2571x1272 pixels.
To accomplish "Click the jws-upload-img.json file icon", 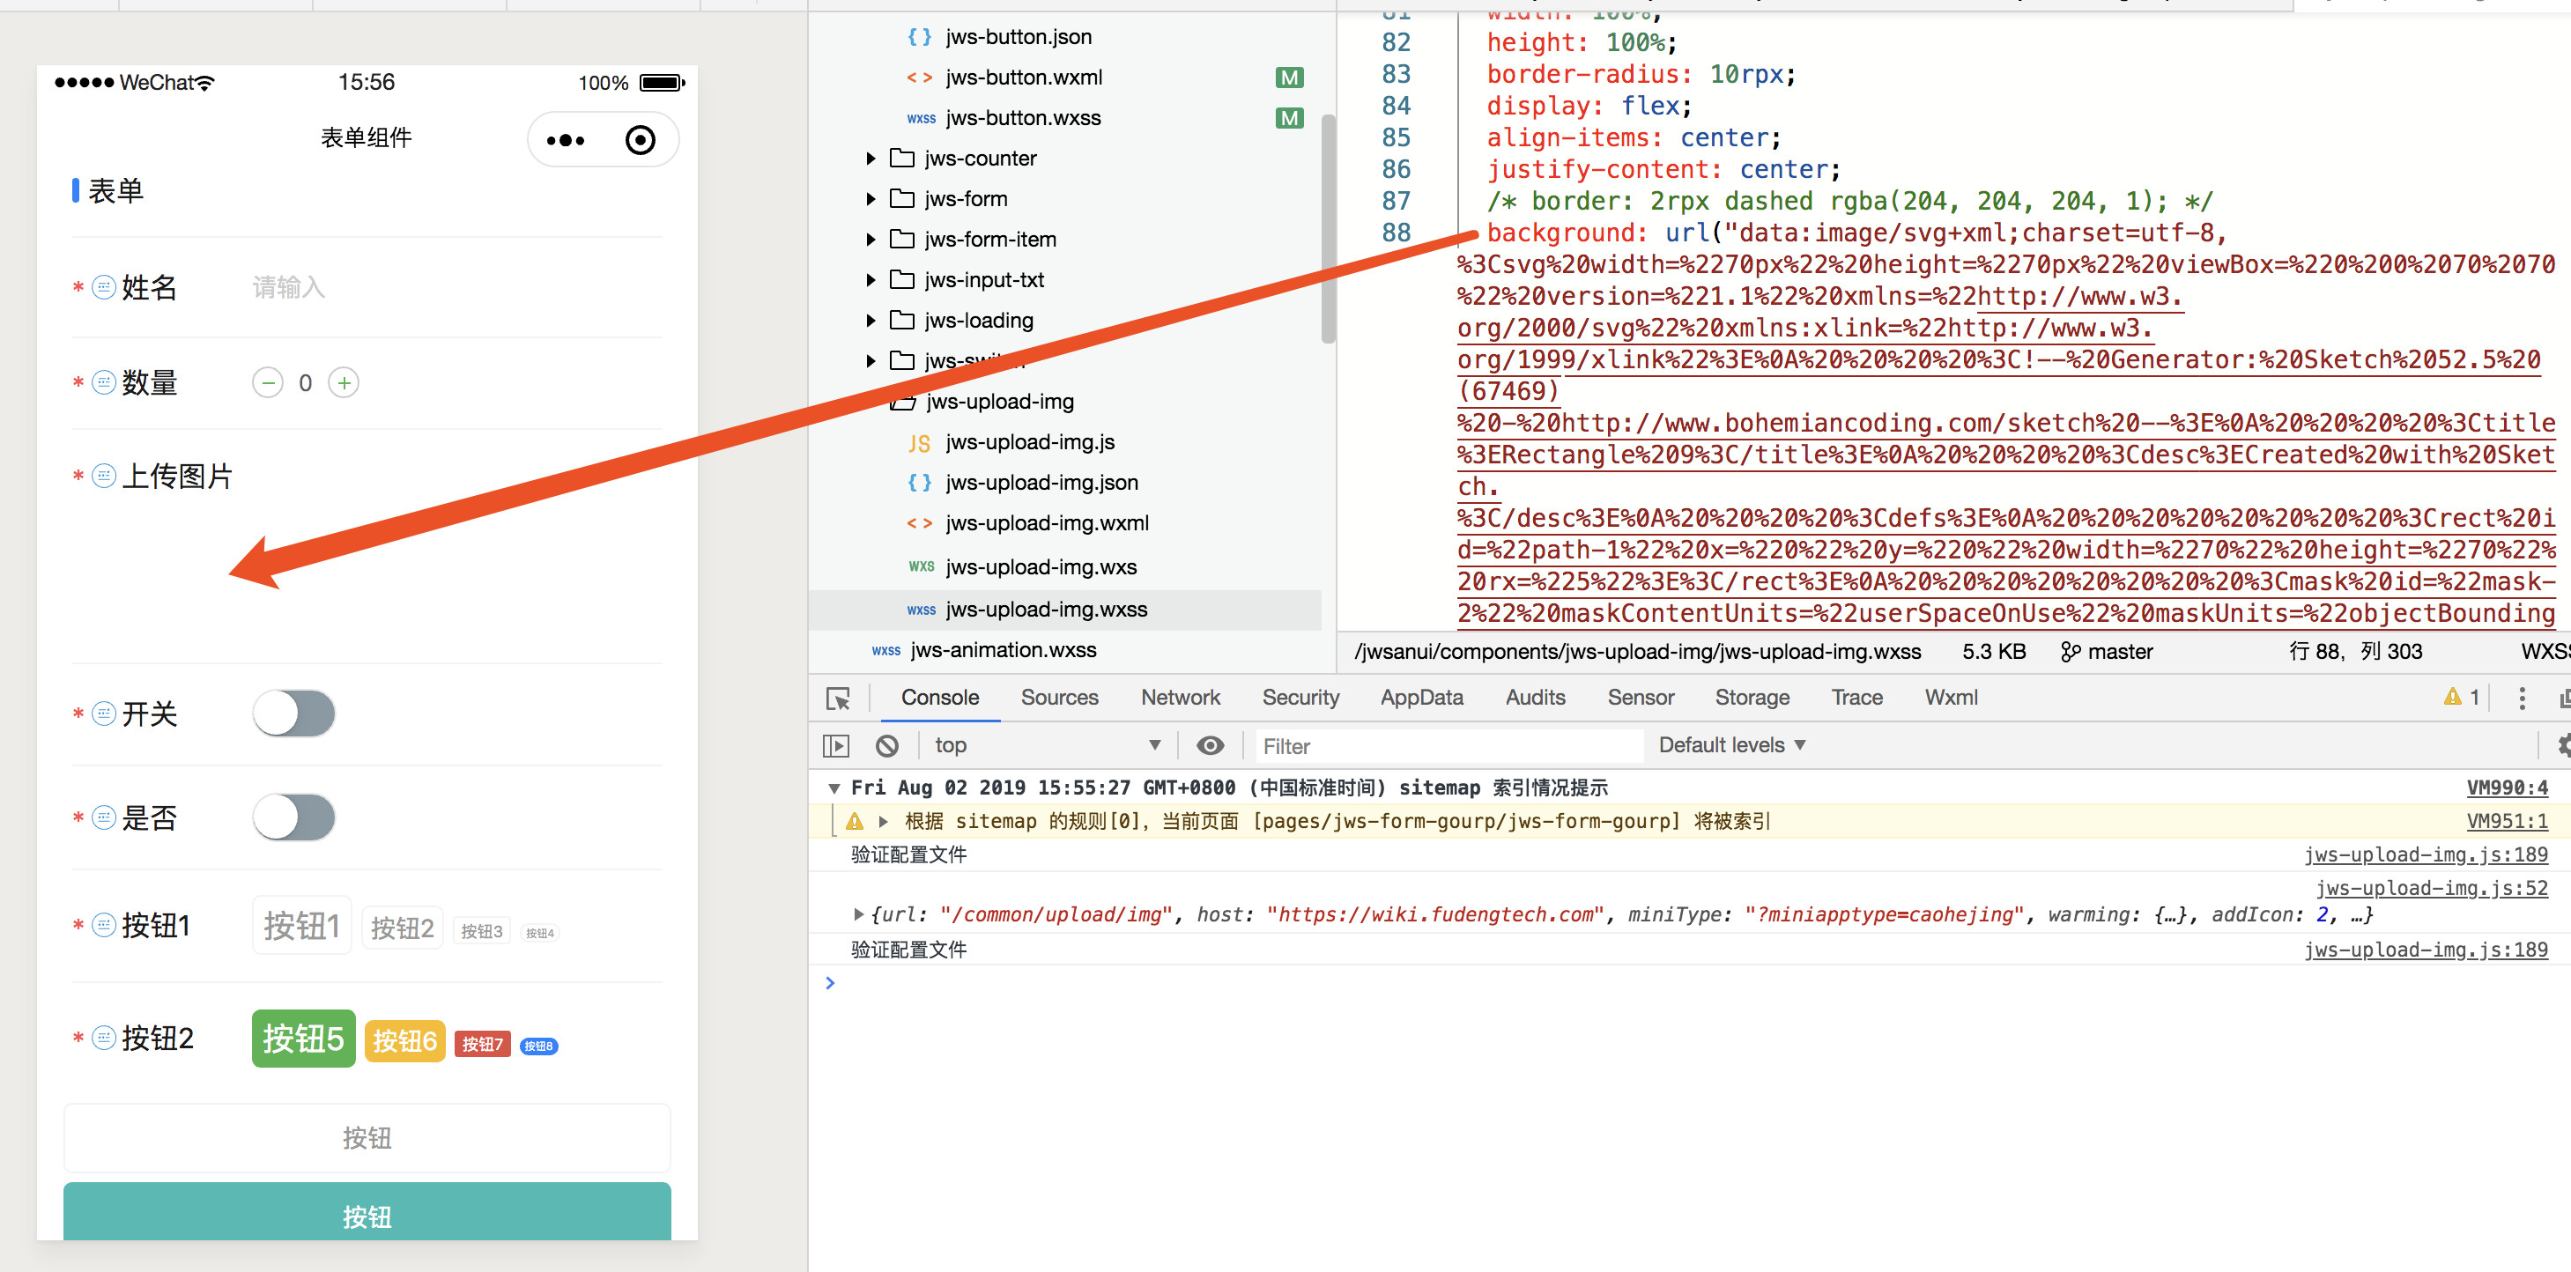I will [918, 482].
